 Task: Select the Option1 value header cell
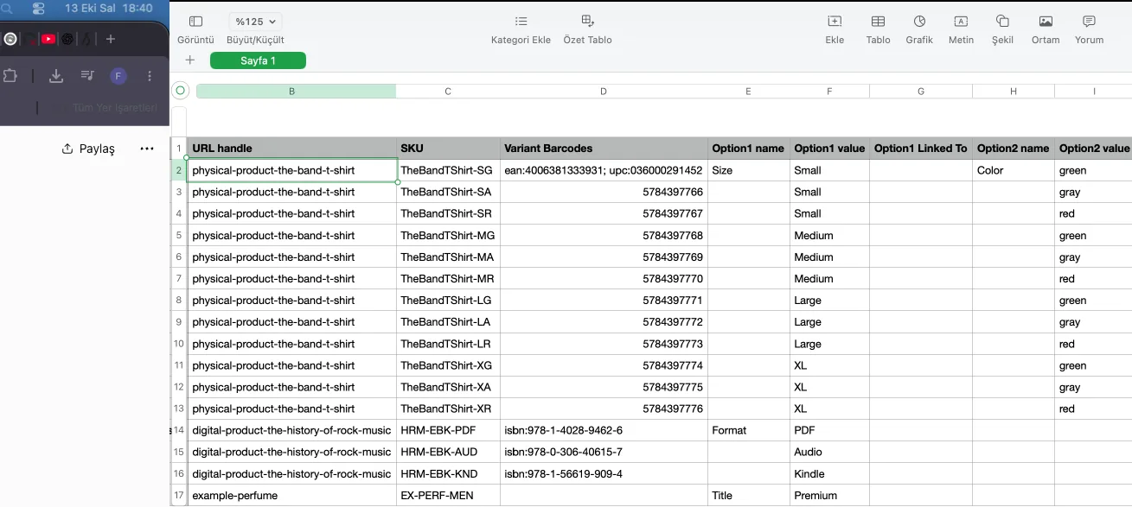click(829, 148)
